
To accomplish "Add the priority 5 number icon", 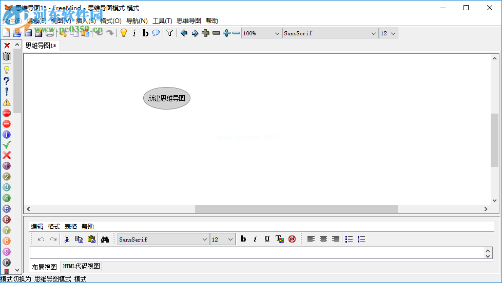I will [x=7, y=209].
